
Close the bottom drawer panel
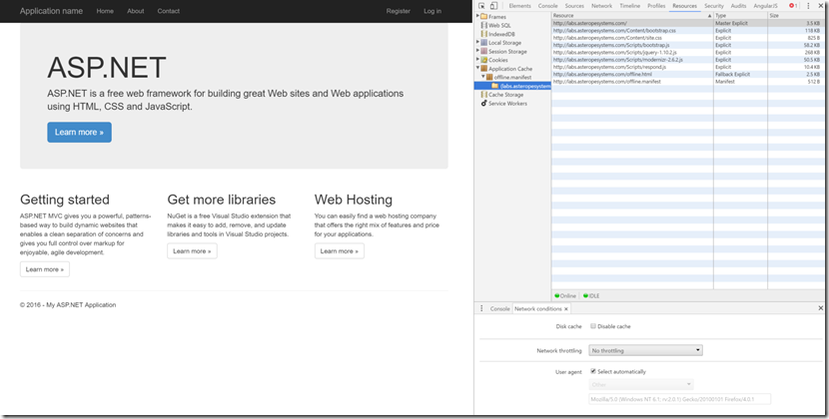coord(821,308)
